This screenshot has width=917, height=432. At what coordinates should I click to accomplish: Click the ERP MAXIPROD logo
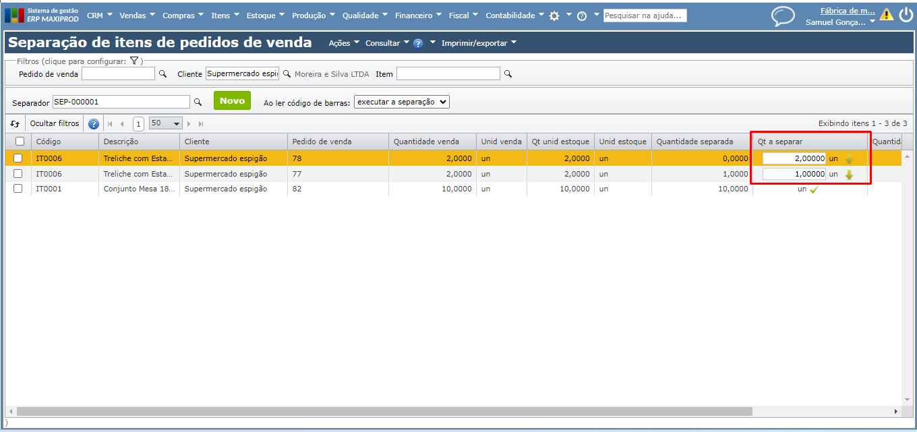point(42,15)
